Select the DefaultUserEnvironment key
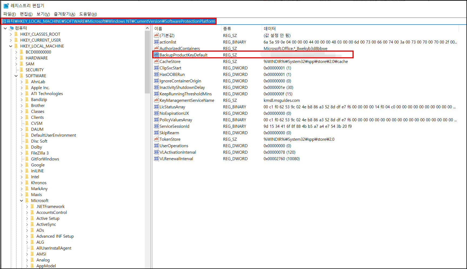This screenshot has width=467, height=269. [x=53, y=135]
